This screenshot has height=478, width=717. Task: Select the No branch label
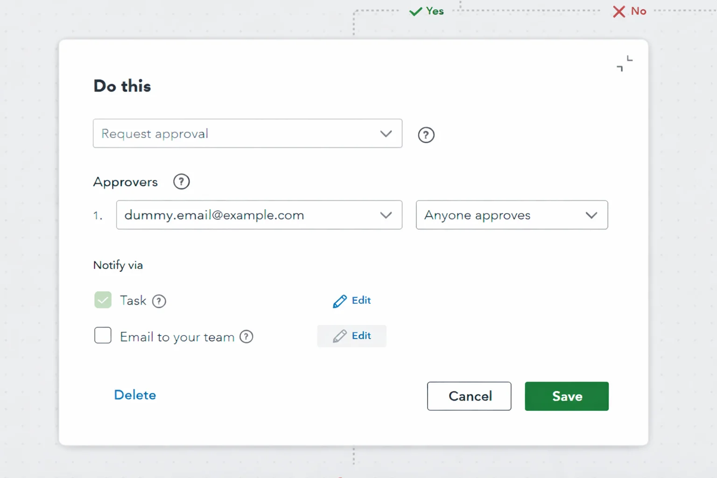pyautogui.click(x=638, y=11)
